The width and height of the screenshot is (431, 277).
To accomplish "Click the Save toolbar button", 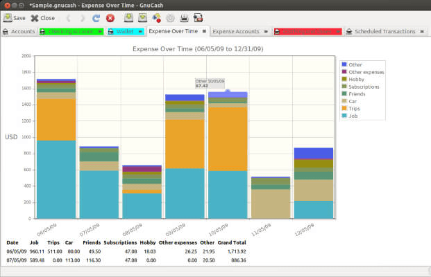I will (x=15, y=18).
